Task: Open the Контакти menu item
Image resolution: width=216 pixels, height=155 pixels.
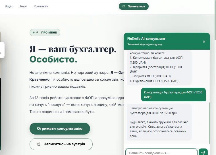Action: click(41, 6)
